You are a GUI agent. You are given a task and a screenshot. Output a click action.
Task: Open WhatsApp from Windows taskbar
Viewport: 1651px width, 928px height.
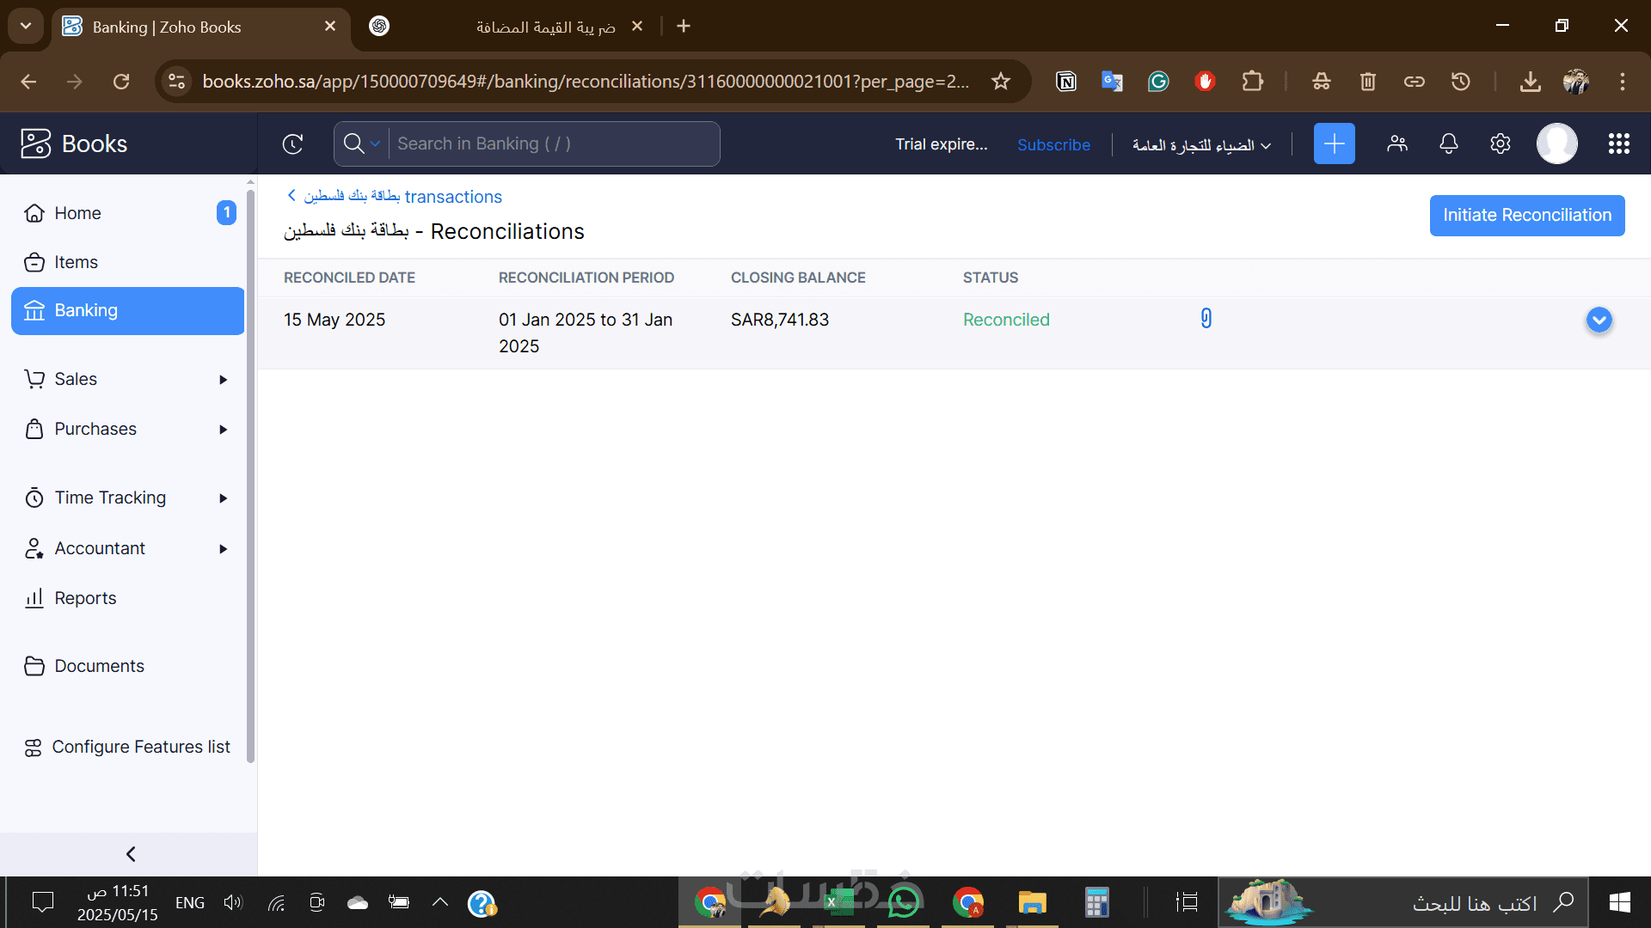tap(903, 903)
